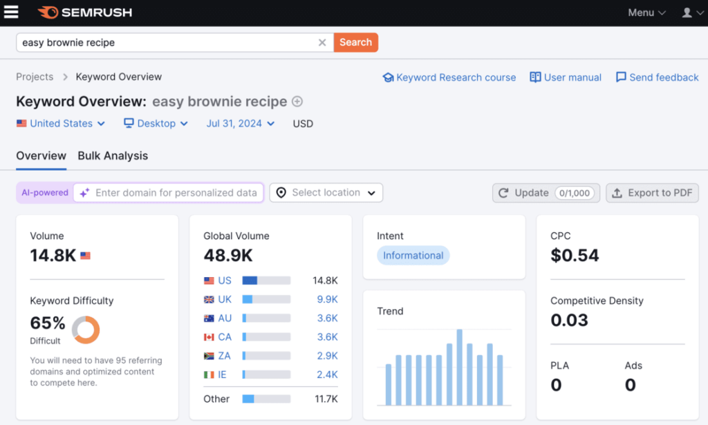Open the United States country selector

tap(61, 123)
